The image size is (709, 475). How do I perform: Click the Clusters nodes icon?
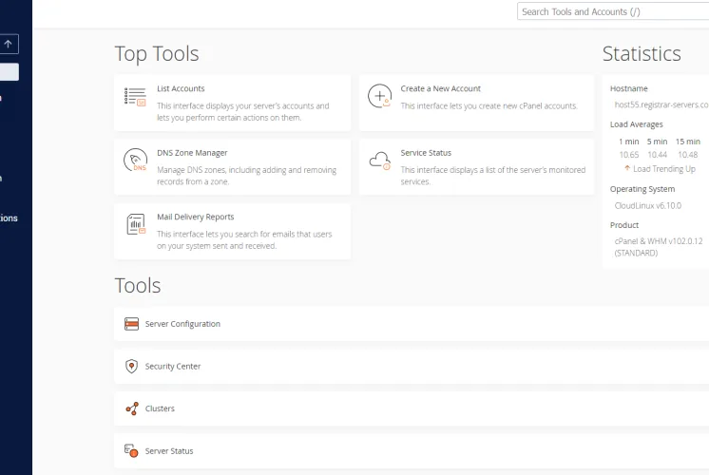point(132,408)
